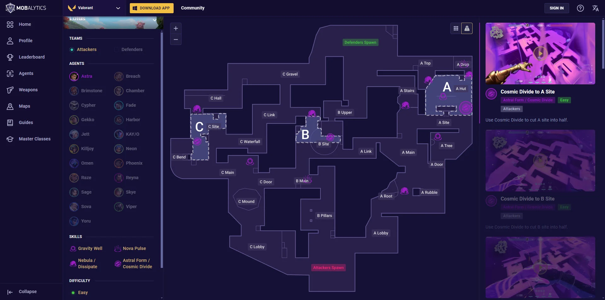Select the map view icon button

tap(467, 28)
